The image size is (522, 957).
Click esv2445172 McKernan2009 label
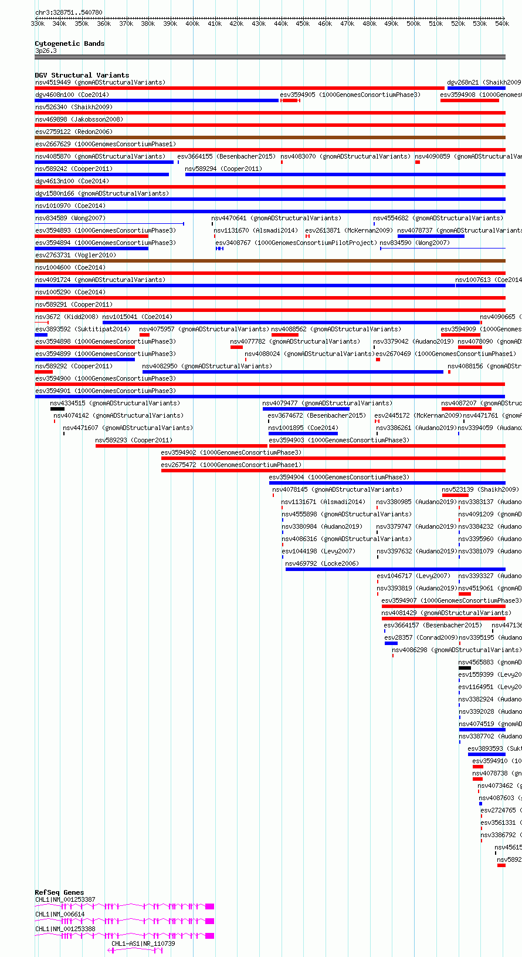coord(418,416)
